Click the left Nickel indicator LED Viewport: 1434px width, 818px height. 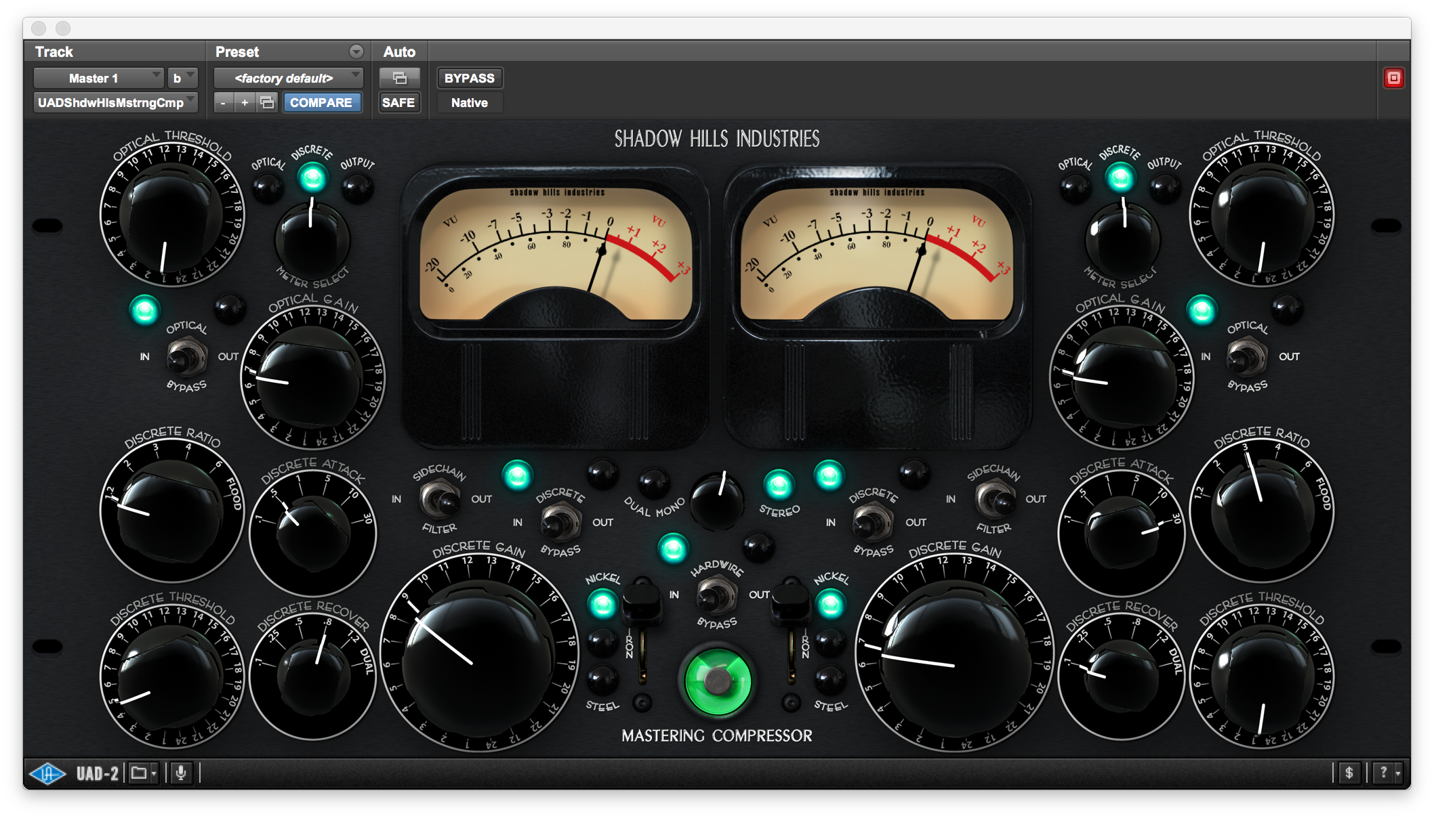coord(602,604)
